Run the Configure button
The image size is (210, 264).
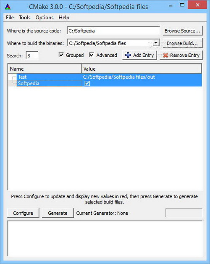pyautogui.click(x=23, y=213)
